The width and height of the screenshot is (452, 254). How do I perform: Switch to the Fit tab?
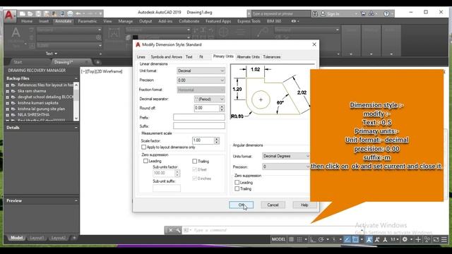201,57
